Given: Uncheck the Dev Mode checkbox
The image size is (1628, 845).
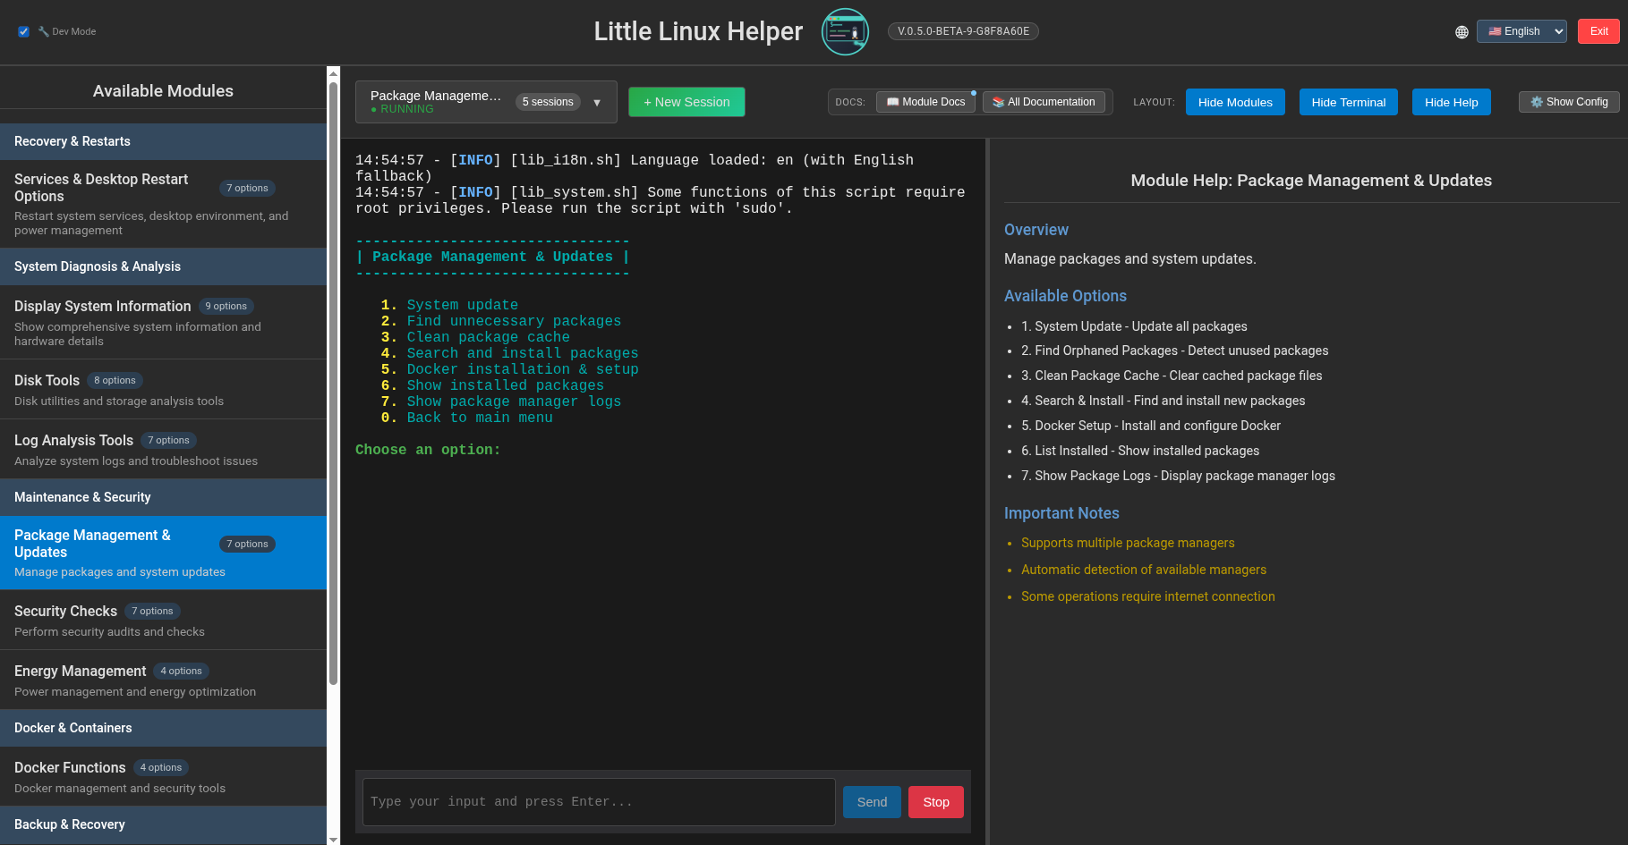Looking at the screenshot, I should [x=23, y=31].
